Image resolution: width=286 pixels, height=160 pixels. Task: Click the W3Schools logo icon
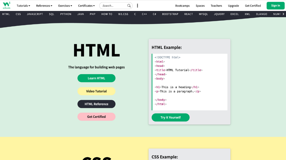point(7,5)
